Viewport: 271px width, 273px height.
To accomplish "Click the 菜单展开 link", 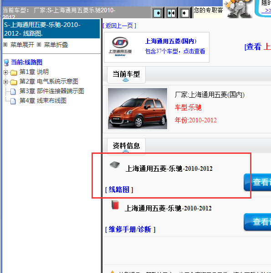I will point(22,45).
